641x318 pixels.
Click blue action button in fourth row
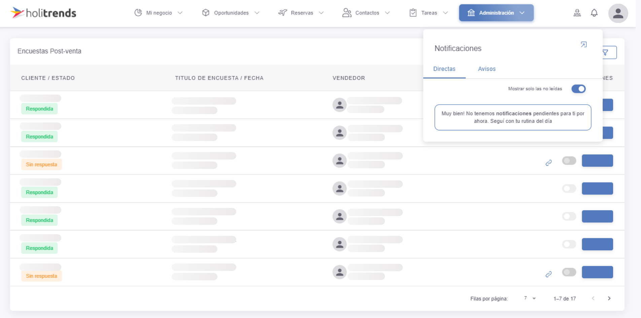tap(597, 188)
